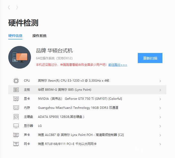
Task: Click the 重新扫描 rescan button
Action: tap(150, 58)
